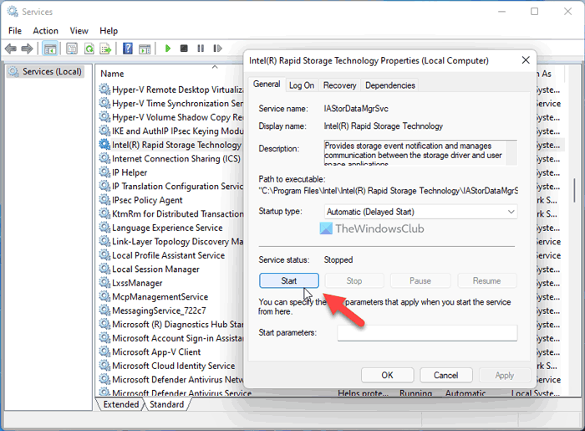
Task: Click the Export List toolbar icon
Action: tap(105, 49)
